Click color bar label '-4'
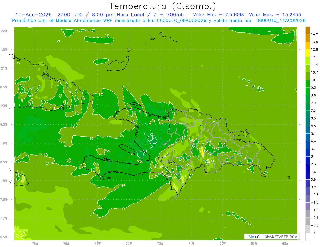The width and height of the screenshot is (320, 247). (313, 233)
